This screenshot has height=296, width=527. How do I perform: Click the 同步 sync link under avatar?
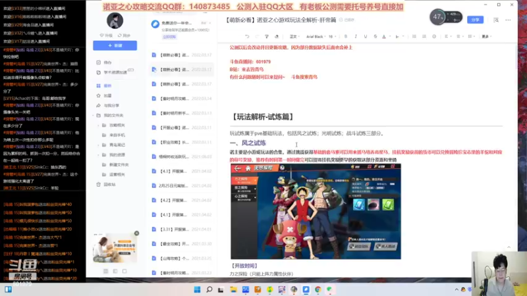124,36
